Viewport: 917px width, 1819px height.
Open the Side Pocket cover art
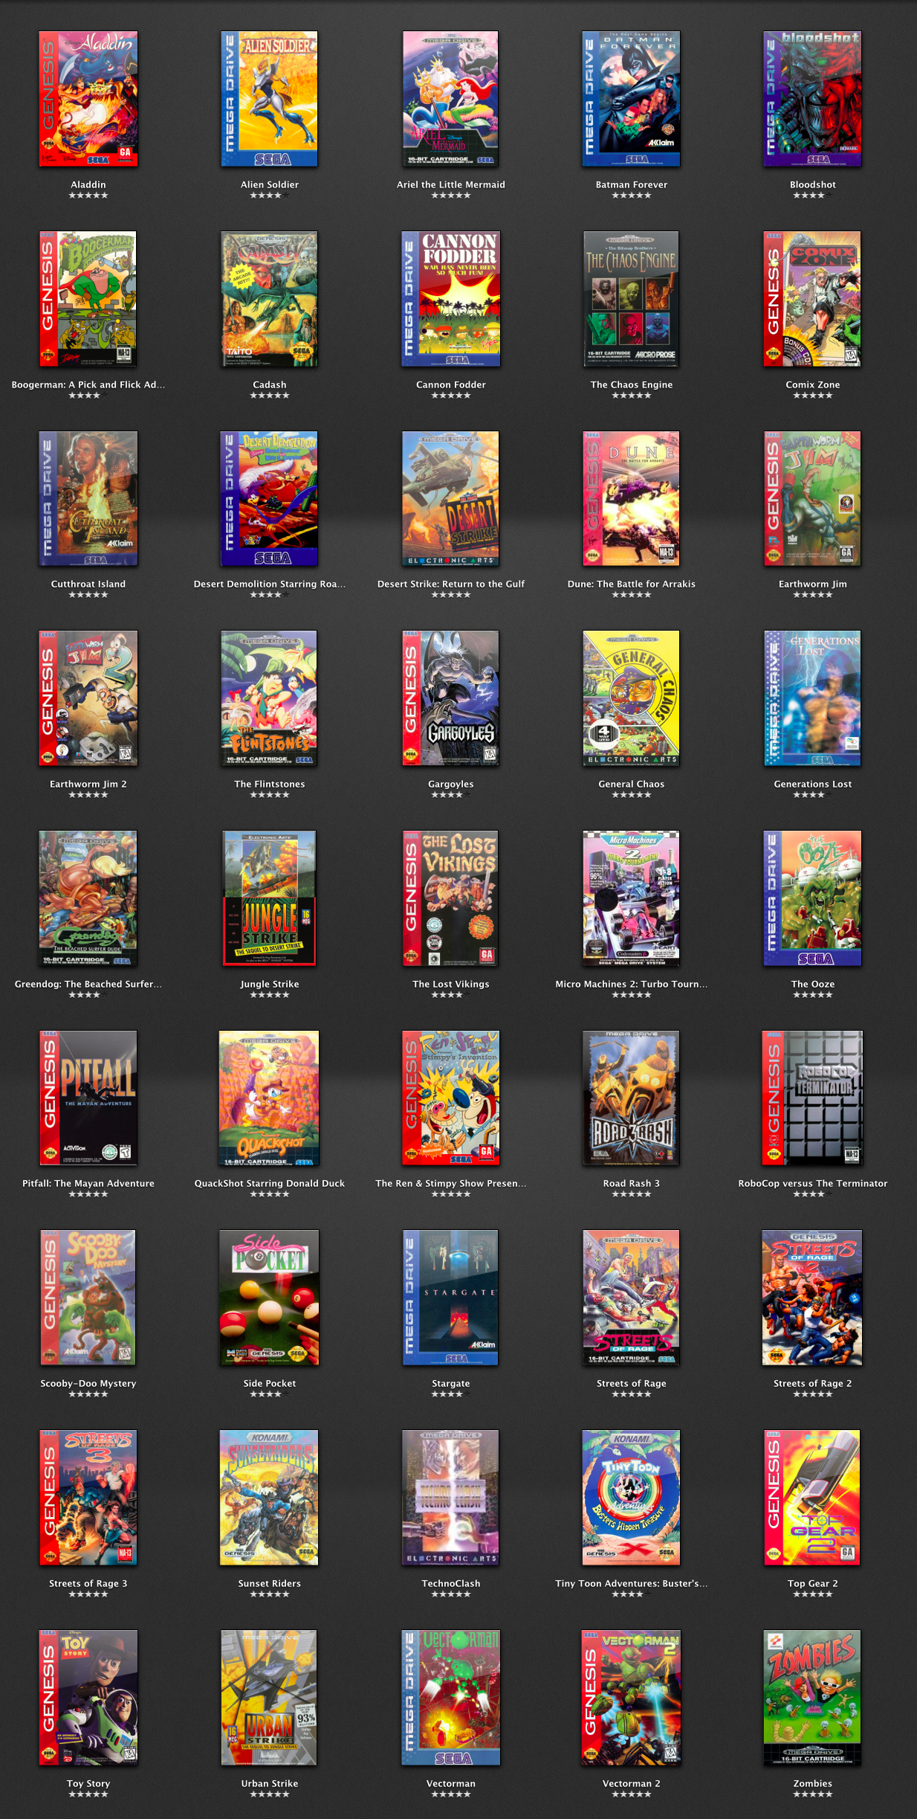click(269, 1298)
